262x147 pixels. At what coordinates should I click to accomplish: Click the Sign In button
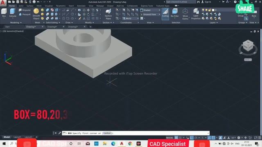tap(206, 2)
